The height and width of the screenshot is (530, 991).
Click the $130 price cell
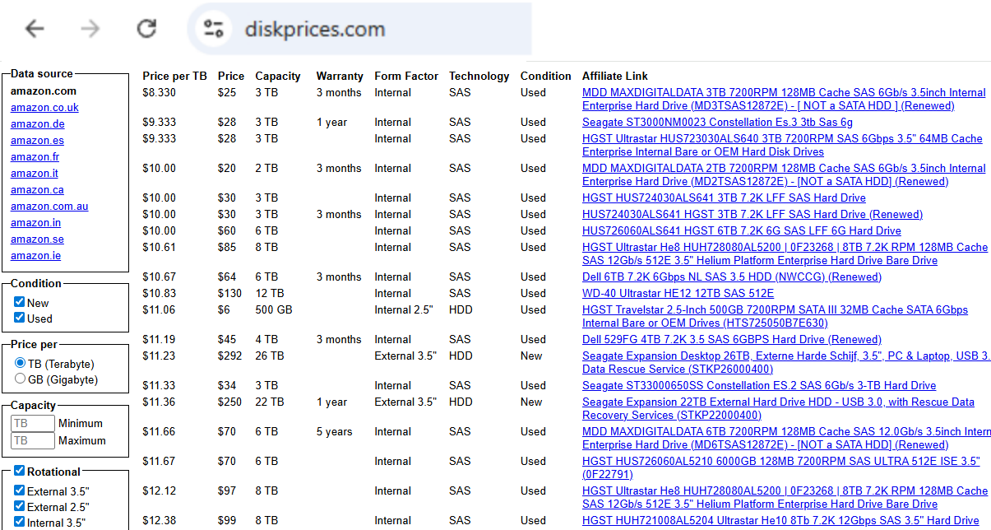[x=230, y=293]
